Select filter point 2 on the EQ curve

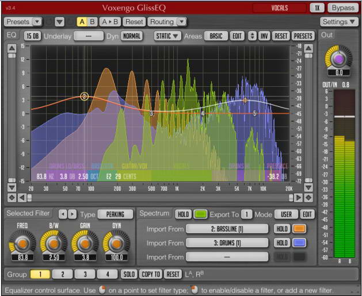pos(84,97)
